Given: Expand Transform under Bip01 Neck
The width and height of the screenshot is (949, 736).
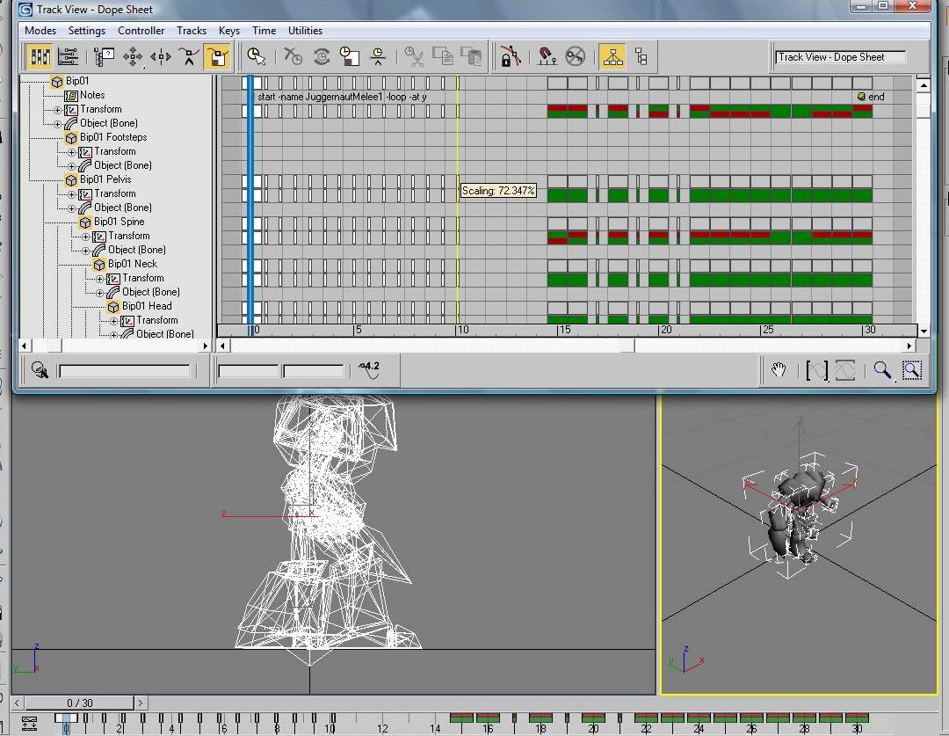Looking at the screenshot, I should [x=99, y=279].
